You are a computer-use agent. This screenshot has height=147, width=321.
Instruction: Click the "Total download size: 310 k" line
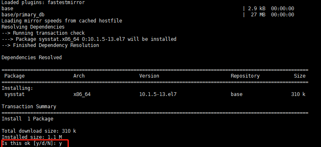pos(38,131)
